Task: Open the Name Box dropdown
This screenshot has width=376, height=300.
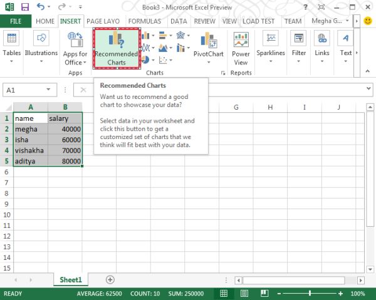Action: pyautogui.click(x=48, y=90)
